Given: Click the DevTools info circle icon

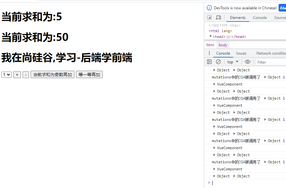Looking at the screenshot, I should click(x=209, y=8).
